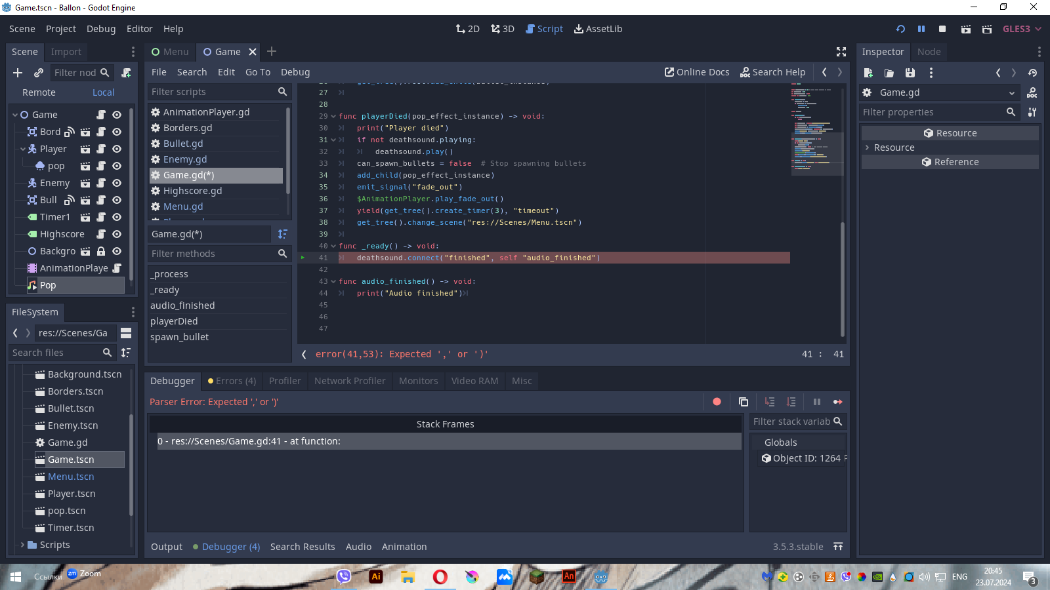Screen dimensions: 1050x590
Task: Click the Filter scripts input field
Action: point(212,92)
